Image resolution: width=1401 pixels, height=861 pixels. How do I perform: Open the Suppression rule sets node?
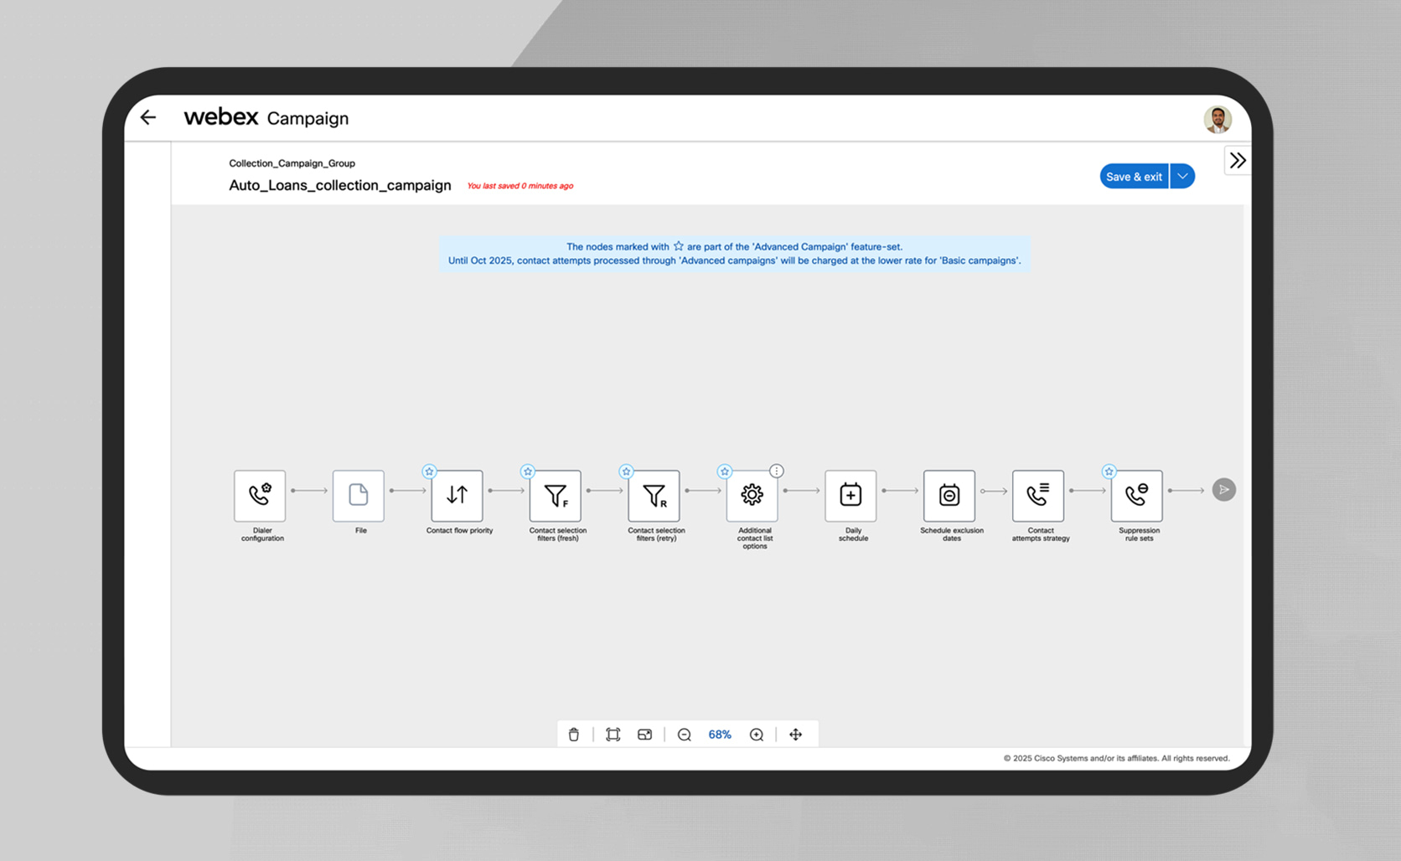[1137, 495]
